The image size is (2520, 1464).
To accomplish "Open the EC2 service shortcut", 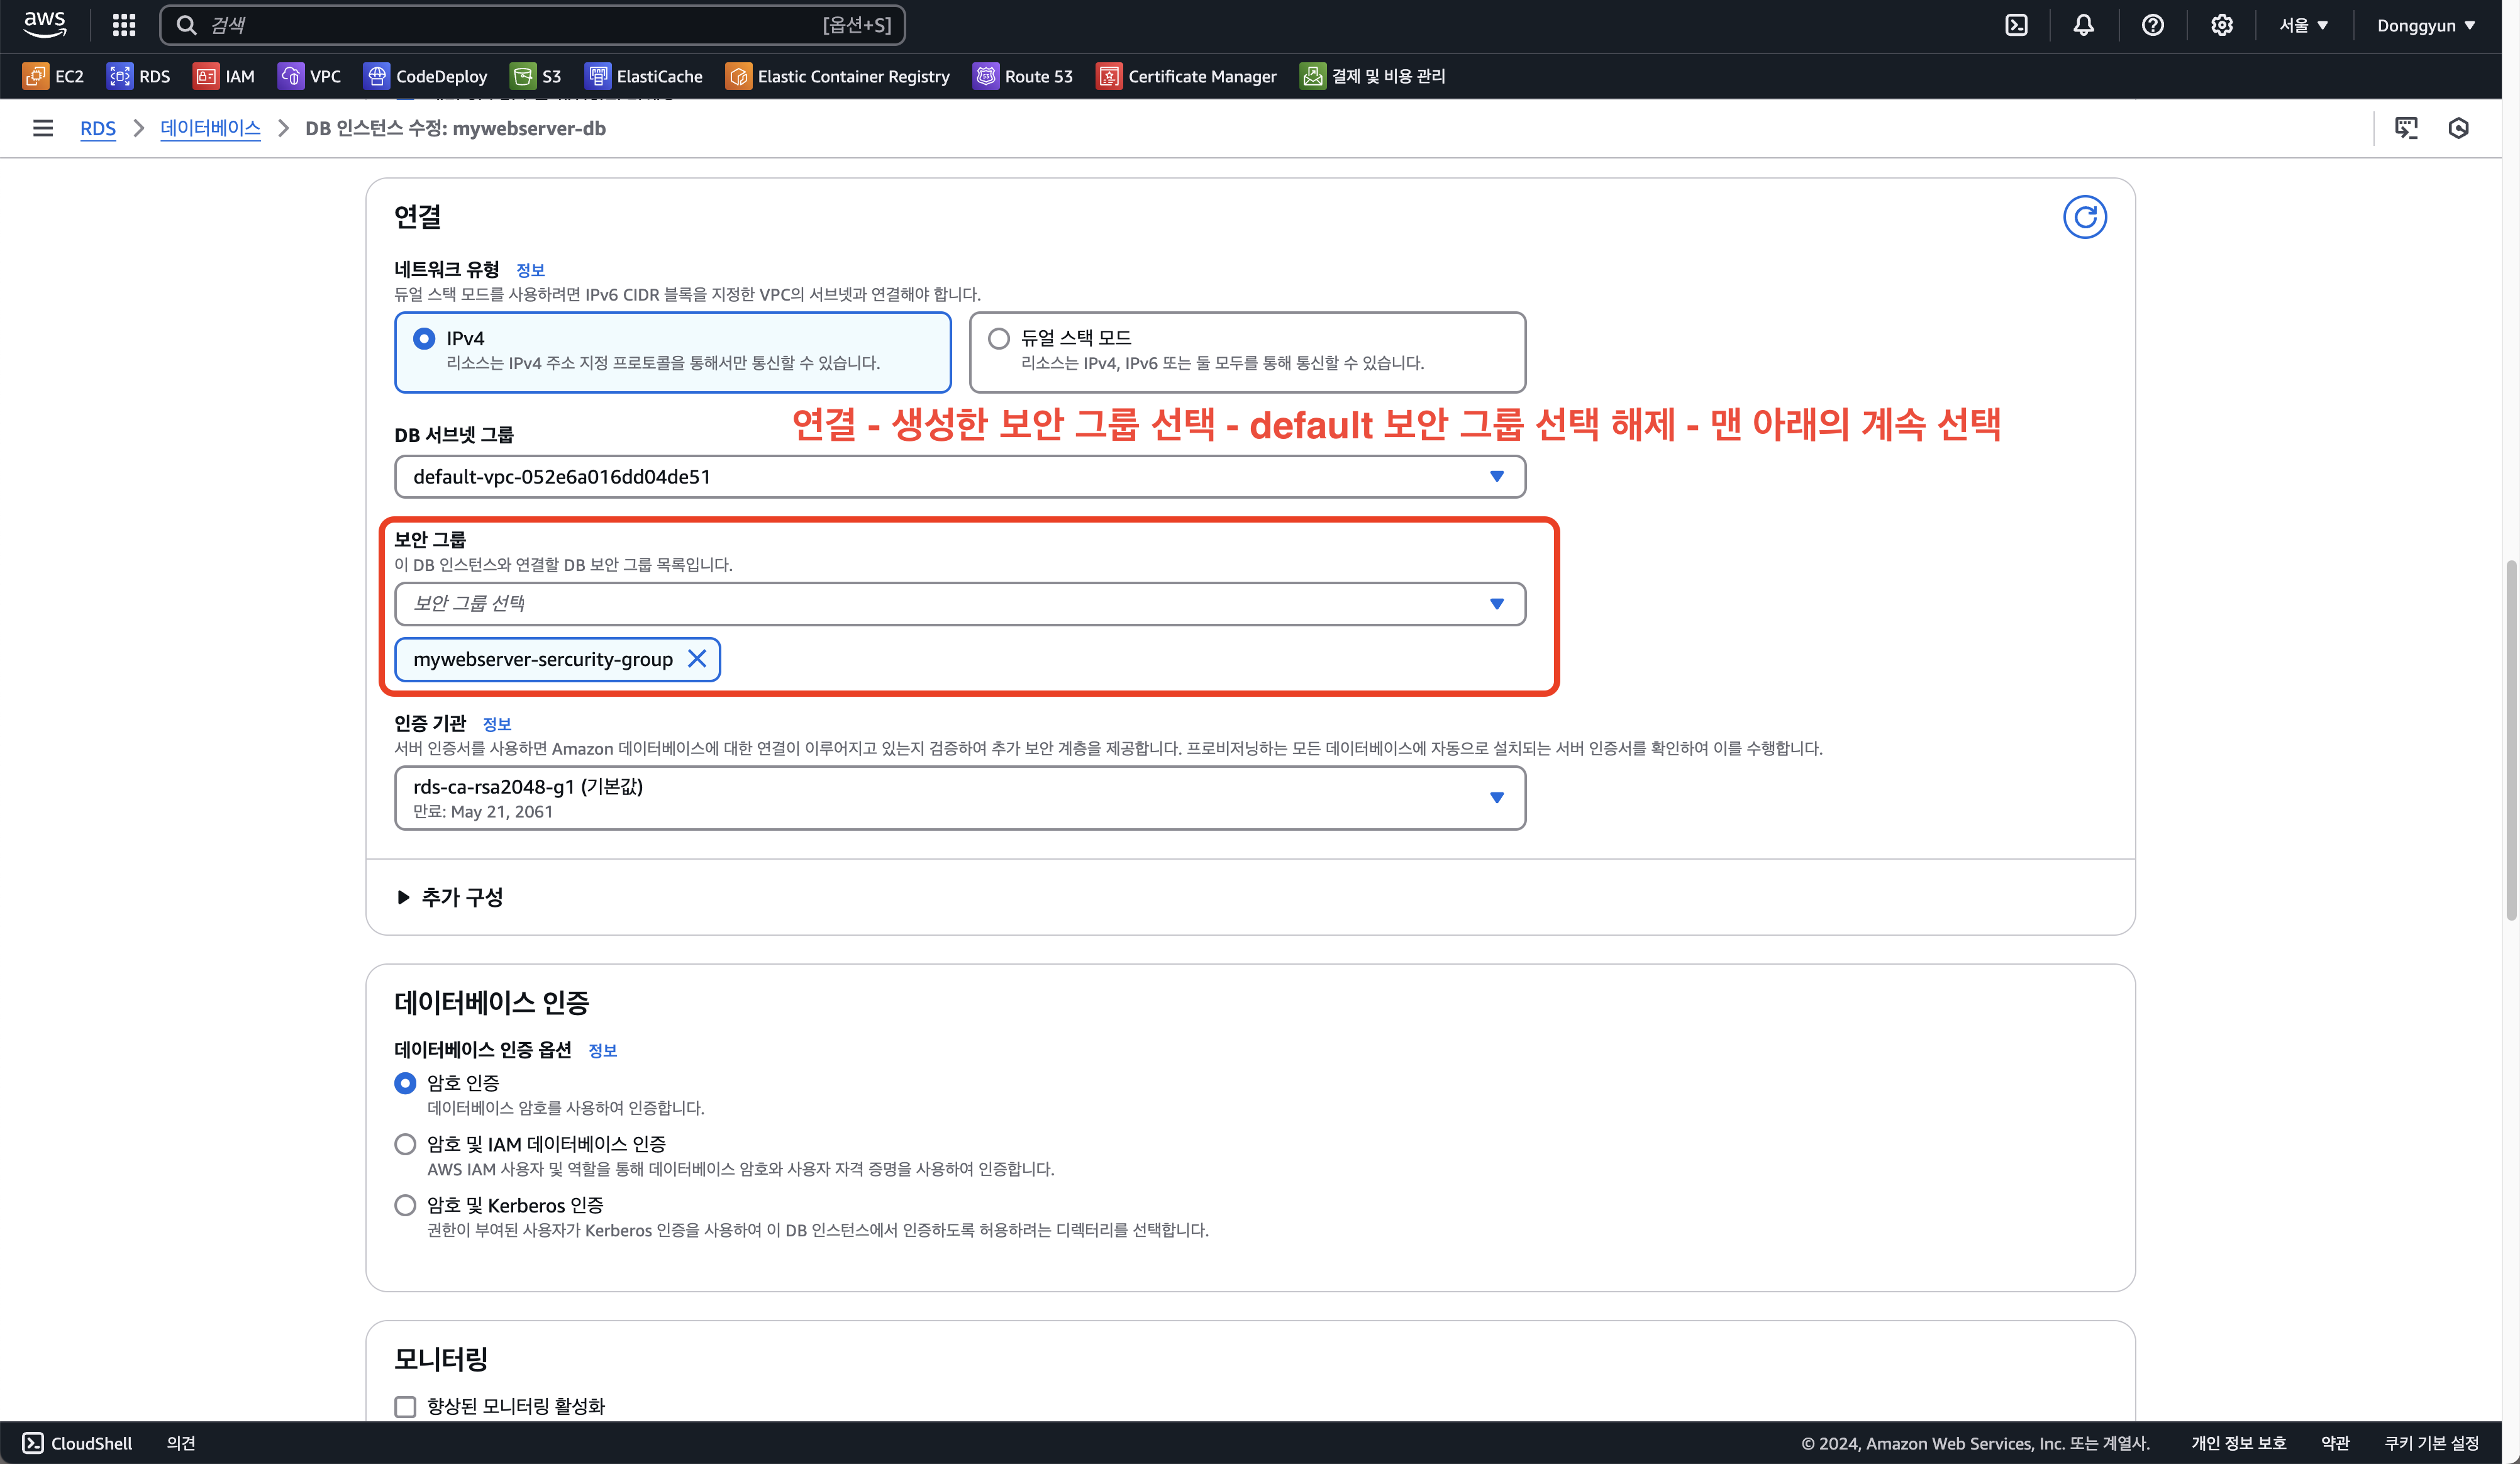I will click(x=54, y=76).
